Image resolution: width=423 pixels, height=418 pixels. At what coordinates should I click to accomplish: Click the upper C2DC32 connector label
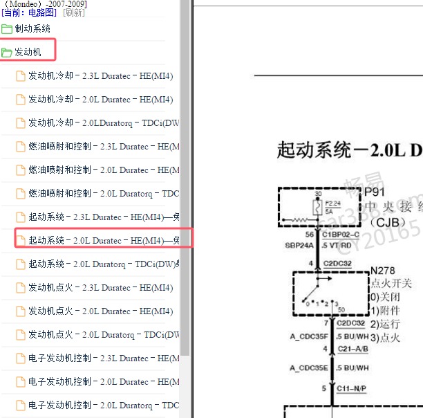pyautogui.click(x=337, y=263)
